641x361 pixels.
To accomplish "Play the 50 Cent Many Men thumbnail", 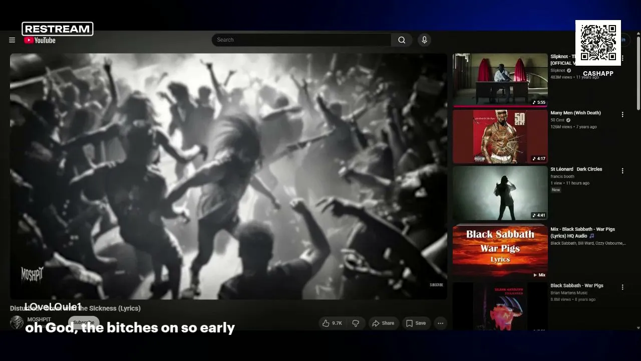I will [500, 136].
